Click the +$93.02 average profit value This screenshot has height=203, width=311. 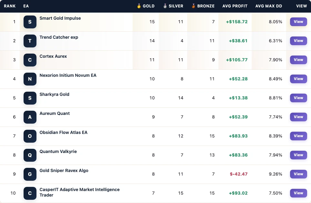click(x=238, y=193)
